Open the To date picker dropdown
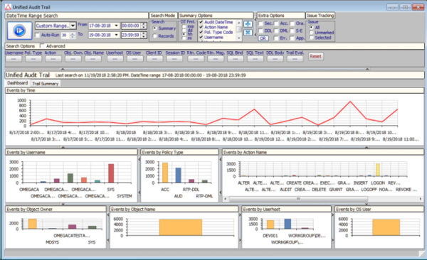 pyautogui.click(x=116, y=35)
